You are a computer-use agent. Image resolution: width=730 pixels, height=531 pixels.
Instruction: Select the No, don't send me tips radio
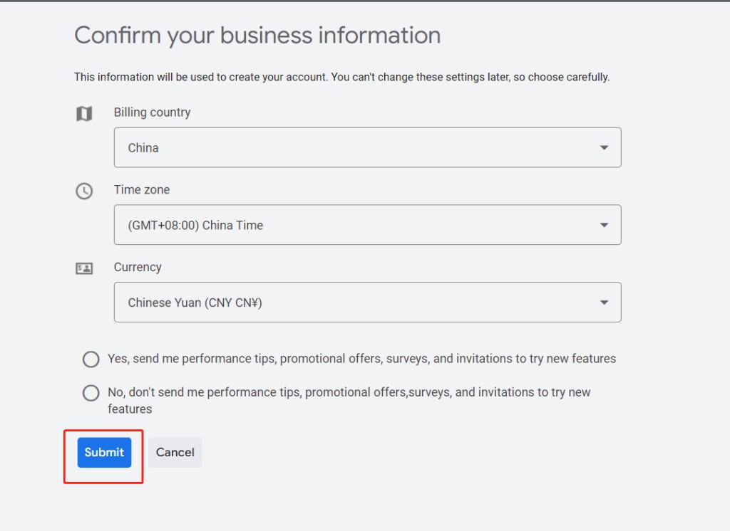[x=91, y=393]
